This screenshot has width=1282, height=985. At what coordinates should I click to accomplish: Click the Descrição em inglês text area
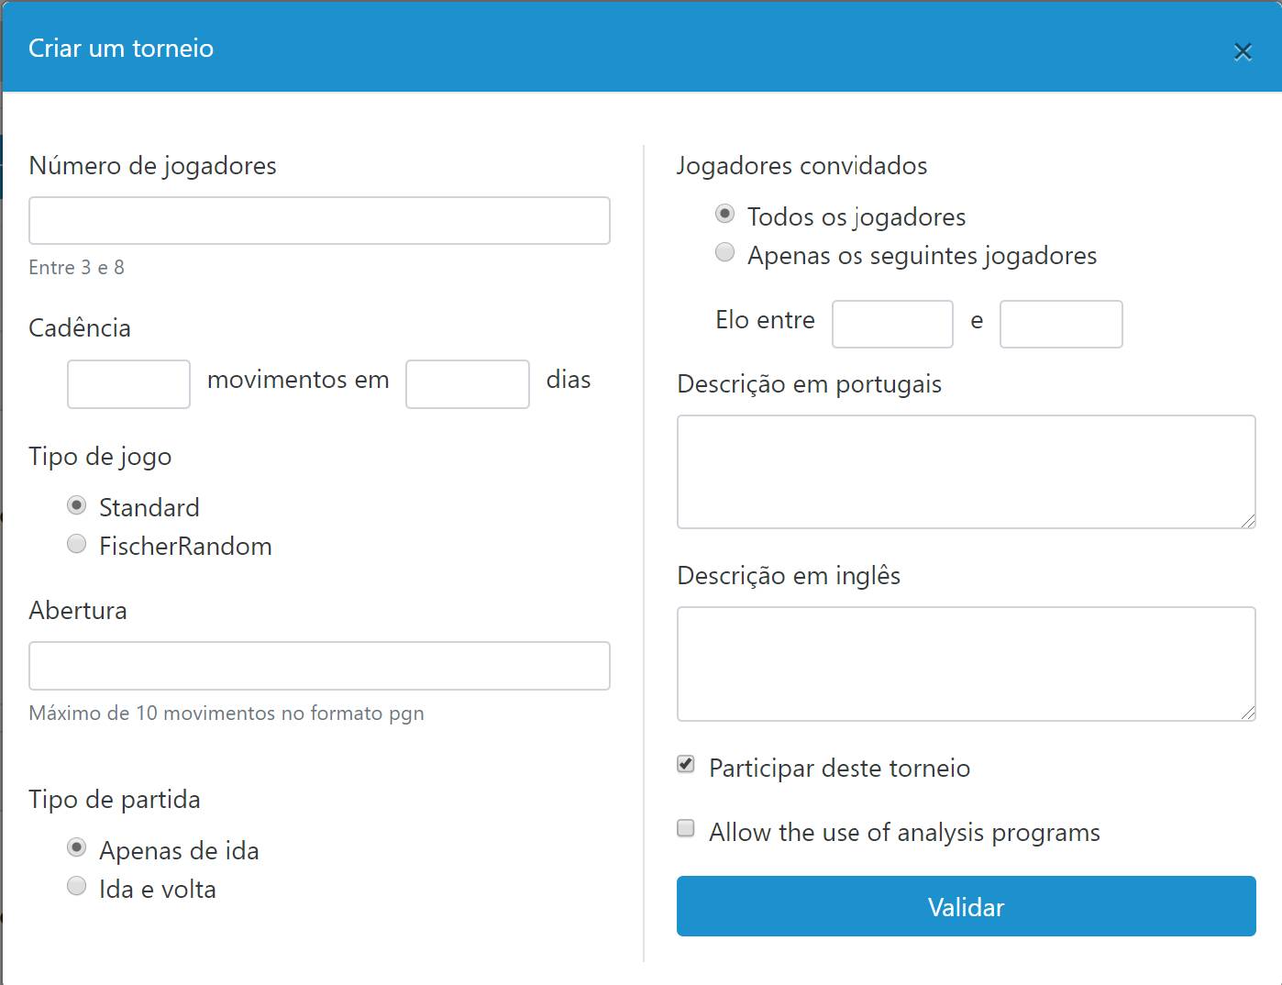[x=966, y=663]
